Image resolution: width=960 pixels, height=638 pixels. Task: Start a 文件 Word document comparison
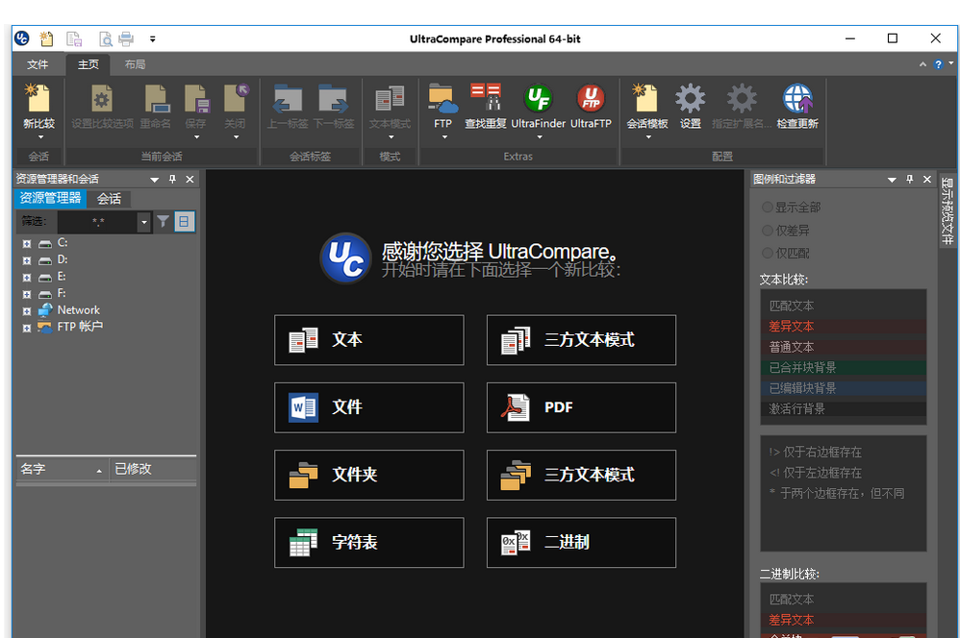pos(369,407)
